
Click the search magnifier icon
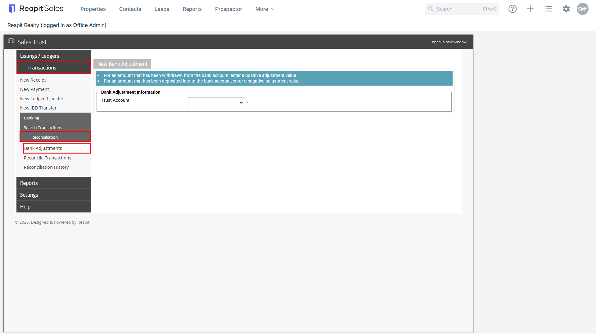[431, 9]
